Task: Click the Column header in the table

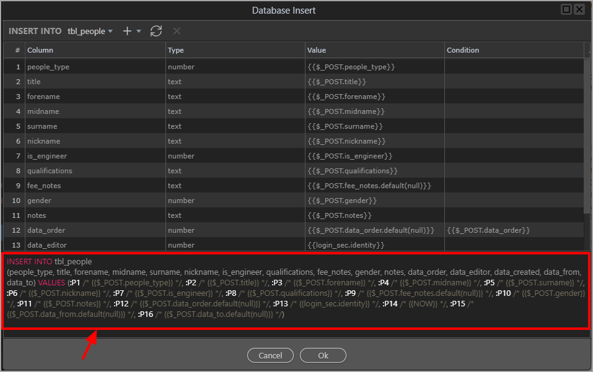Action: (x=40, y=50)
